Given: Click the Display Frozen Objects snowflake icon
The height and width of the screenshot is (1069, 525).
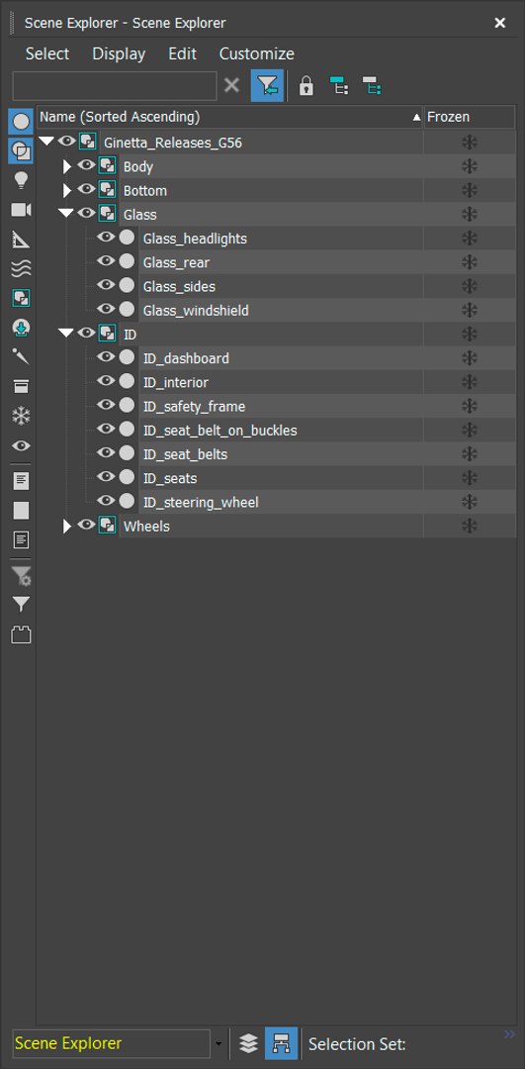Looking at the screenshot, I should 21,416.
